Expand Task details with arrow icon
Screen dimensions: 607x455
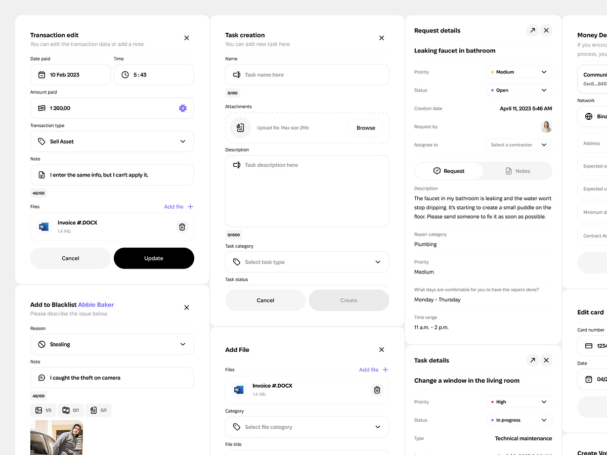click(x=532, y=360)
